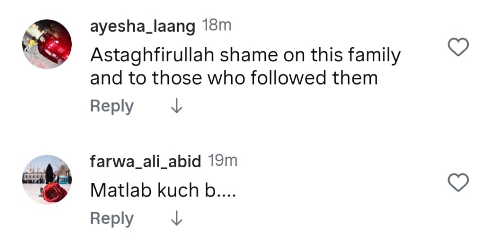Click the 18m timestamp
The image size is (497, 246).
point(216,26)
